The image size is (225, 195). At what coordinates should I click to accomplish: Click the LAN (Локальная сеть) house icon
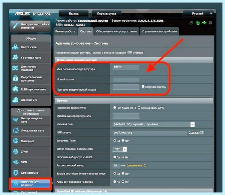point(16,130)
